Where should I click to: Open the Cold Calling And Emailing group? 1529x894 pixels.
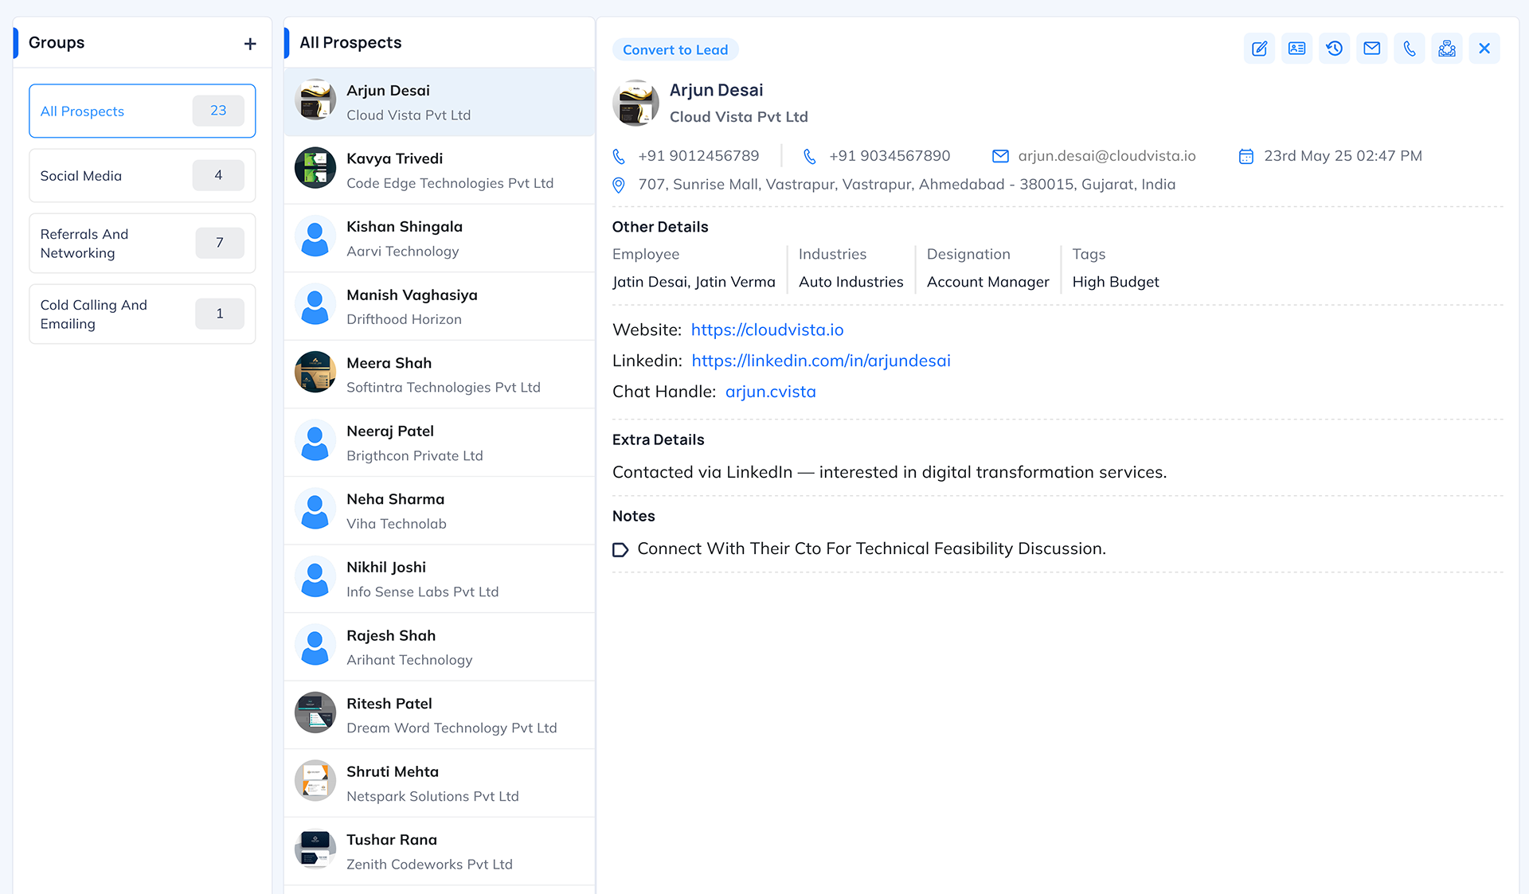[142, 314]
